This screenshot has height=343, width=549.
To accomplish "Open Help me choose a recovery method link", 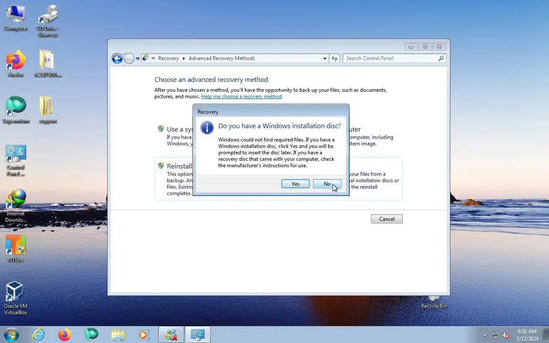I will click(x=241, y=96).
